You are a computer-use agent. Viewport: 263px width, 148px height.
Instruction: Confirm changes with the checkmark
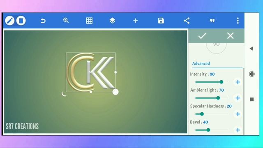click(x=202, y=36)
